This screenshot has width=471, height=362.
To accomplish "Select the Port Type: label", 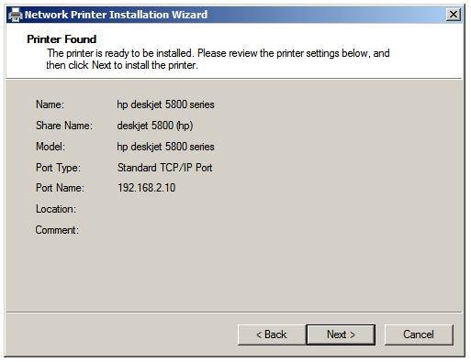I will pos(58,168).
